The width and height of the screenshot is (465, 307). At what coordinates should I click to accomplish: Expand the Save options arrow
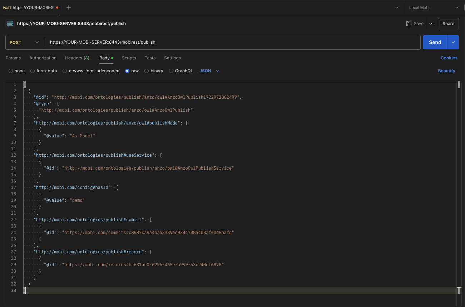click(x=431, y=24)
